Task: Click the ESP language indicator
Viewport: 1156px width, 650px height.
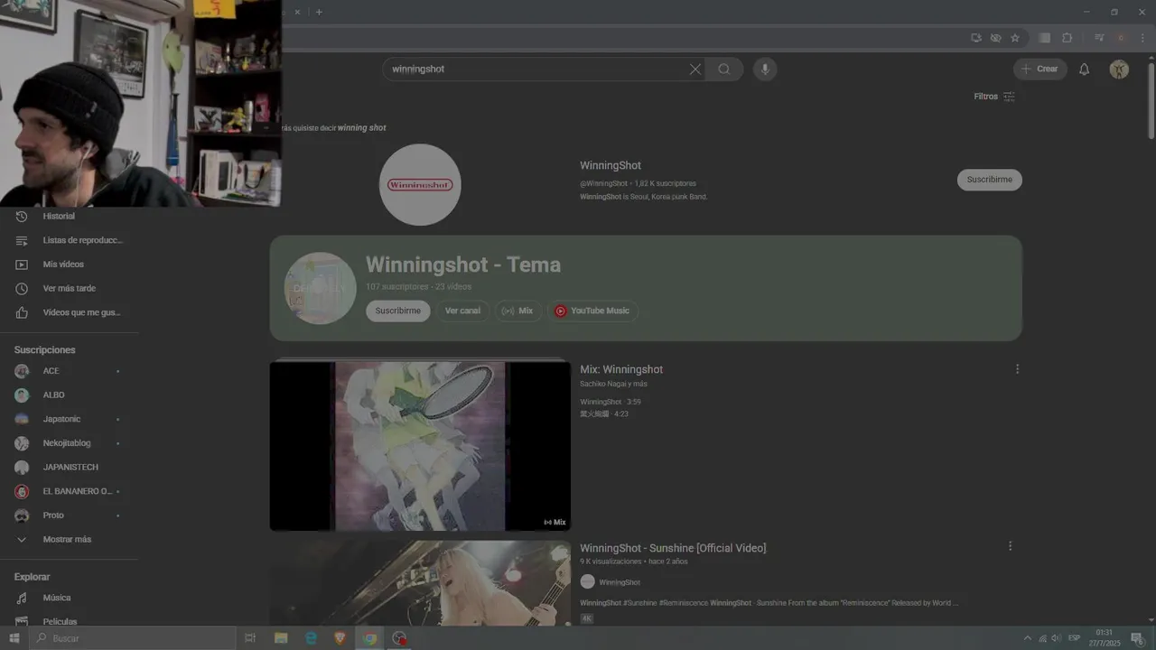Action: (x=1074, y=638)
